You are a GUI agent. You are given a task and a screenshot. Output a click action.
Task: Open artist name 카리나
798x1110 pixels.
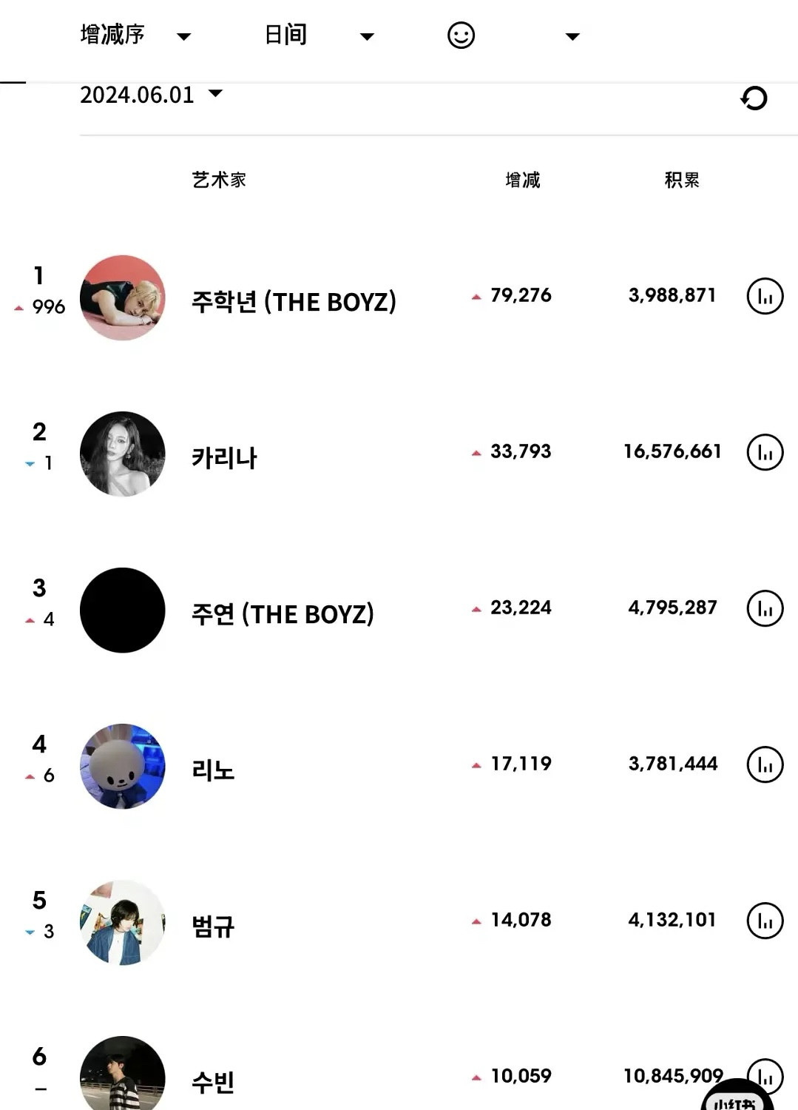pos(224,457)
